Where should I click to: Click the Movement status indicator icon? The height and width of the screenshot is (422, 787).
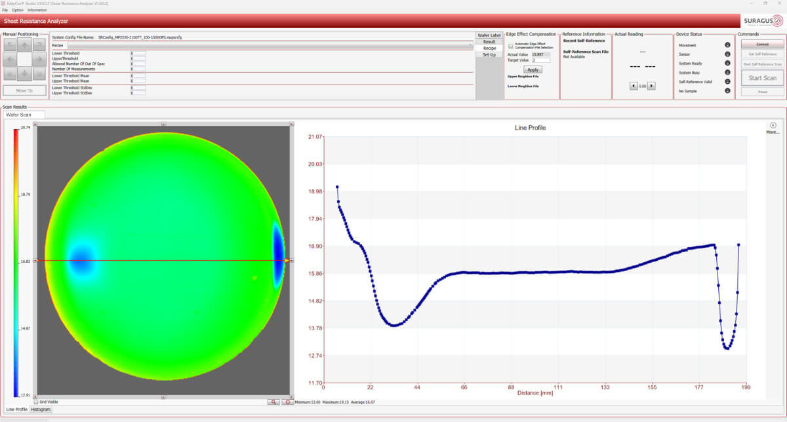[x=727, y=45]
